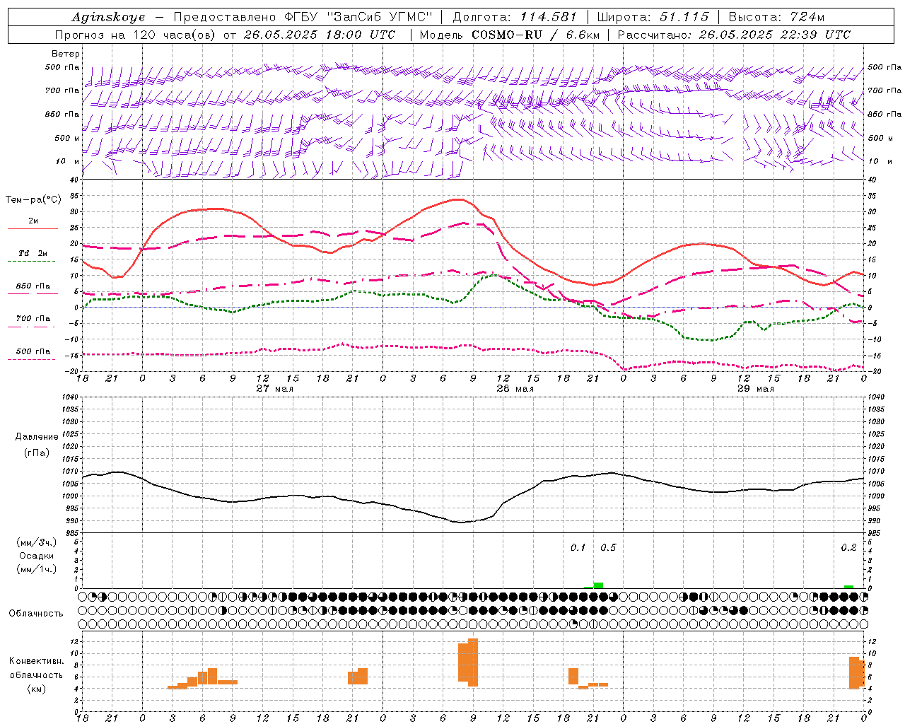The image size is (905, 724).
Task: Select the latitude value 51.115
Action: [684, 17]
